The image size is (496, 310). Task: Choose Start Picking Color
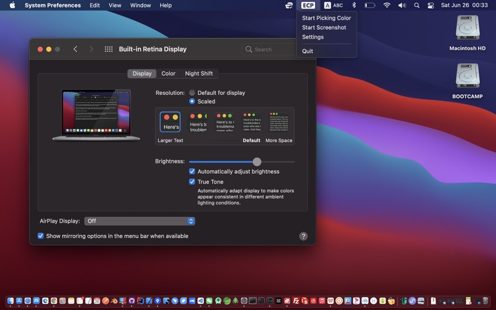click(x=327, y=18)
